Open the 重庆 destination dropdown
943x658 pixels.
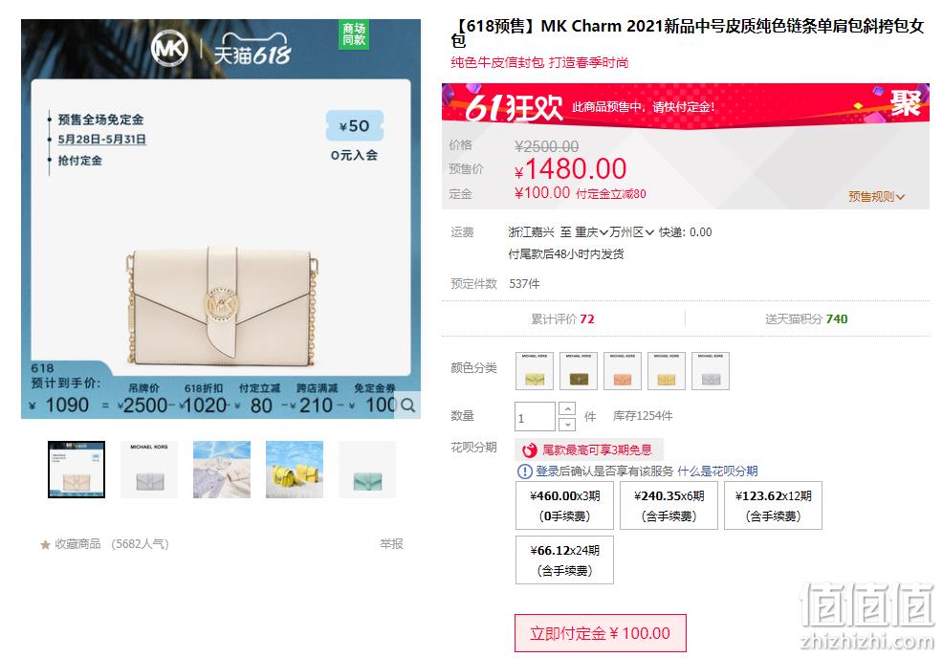(591, 232)
